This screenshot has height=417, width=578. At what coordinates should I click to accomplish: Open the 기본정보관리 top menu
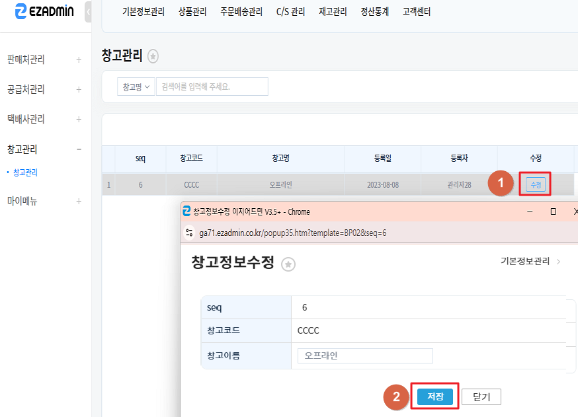pos(144,11)
